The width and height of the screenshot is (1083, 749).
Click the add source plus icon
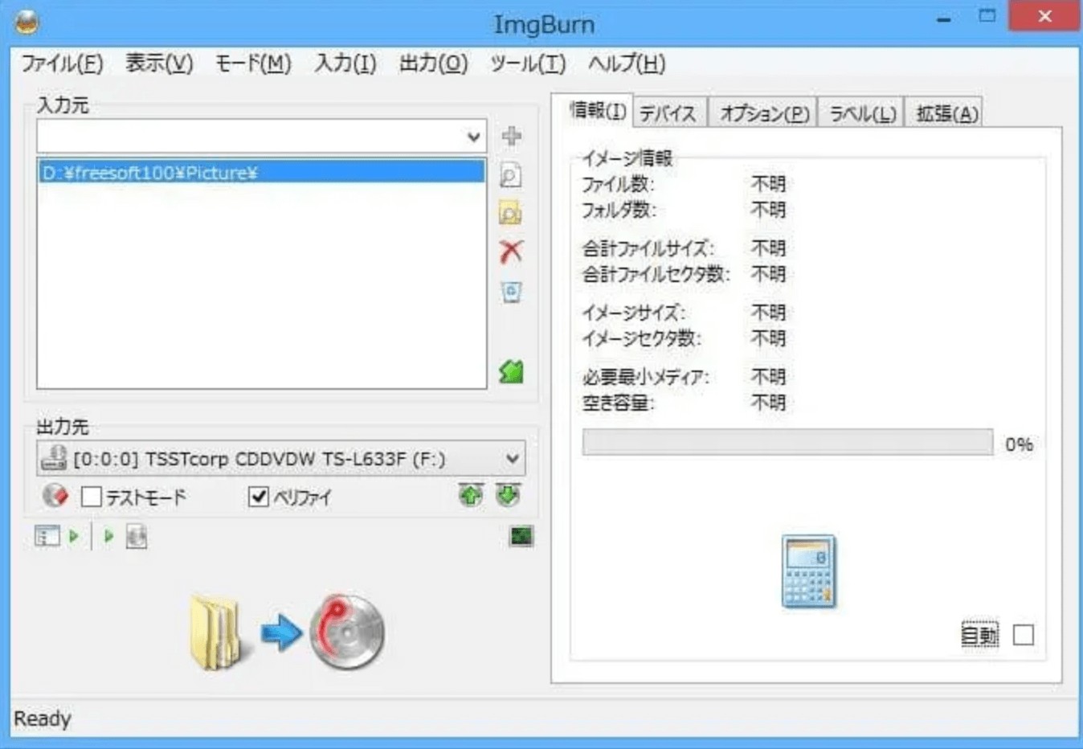(x=512, y=137)
